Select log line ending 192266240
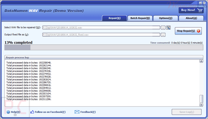Viewport: 208px width, 119px height. 29,68
